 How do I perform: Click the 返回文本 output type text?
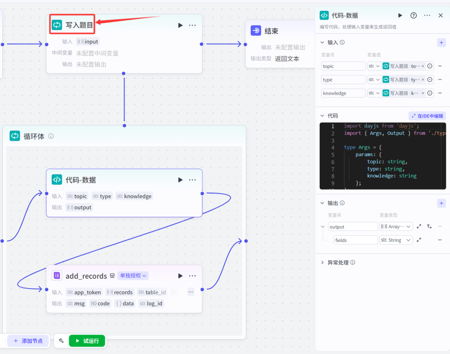[287, 58]
